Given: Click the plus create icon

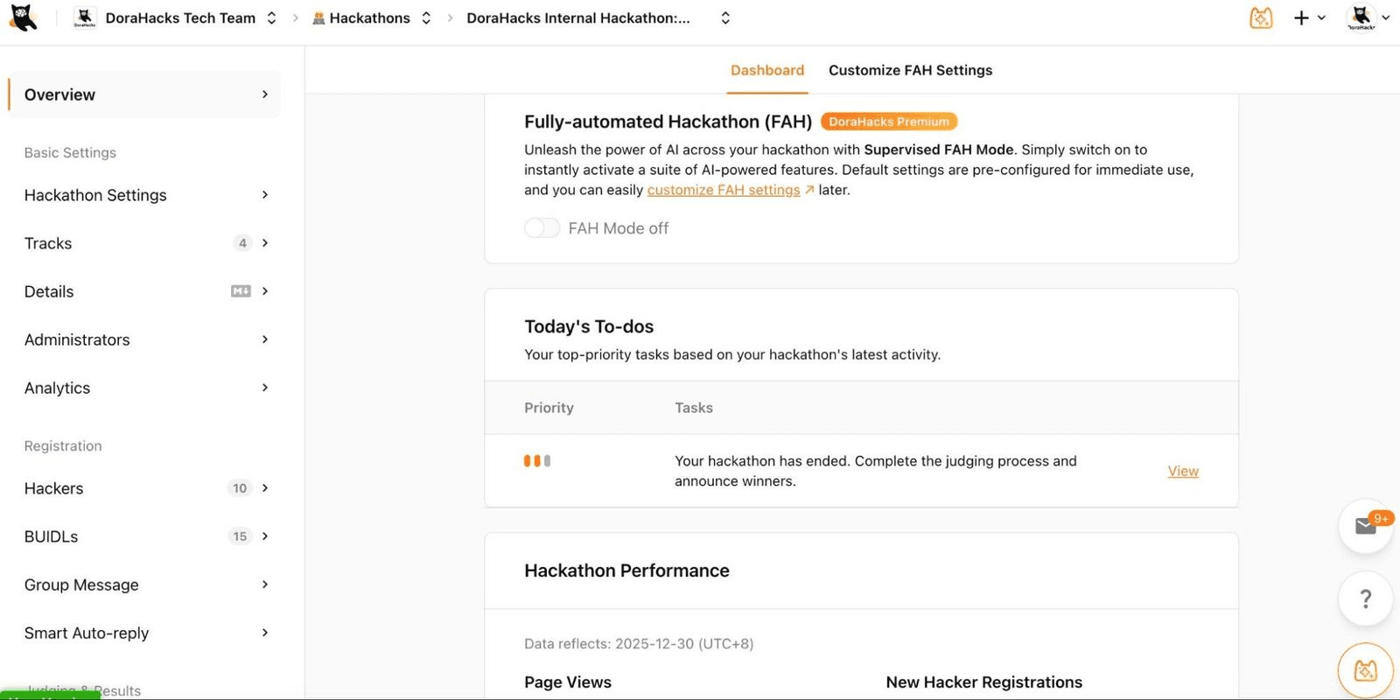Looking at the screenshot, I should pos(1301,17).
